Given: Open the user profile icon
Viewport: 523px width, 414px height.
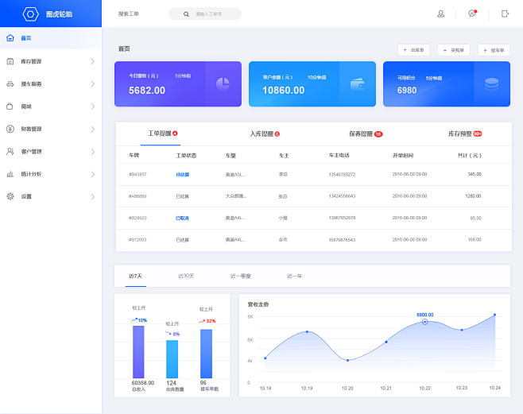Looking at the screenshot, I should click(440, 14).
